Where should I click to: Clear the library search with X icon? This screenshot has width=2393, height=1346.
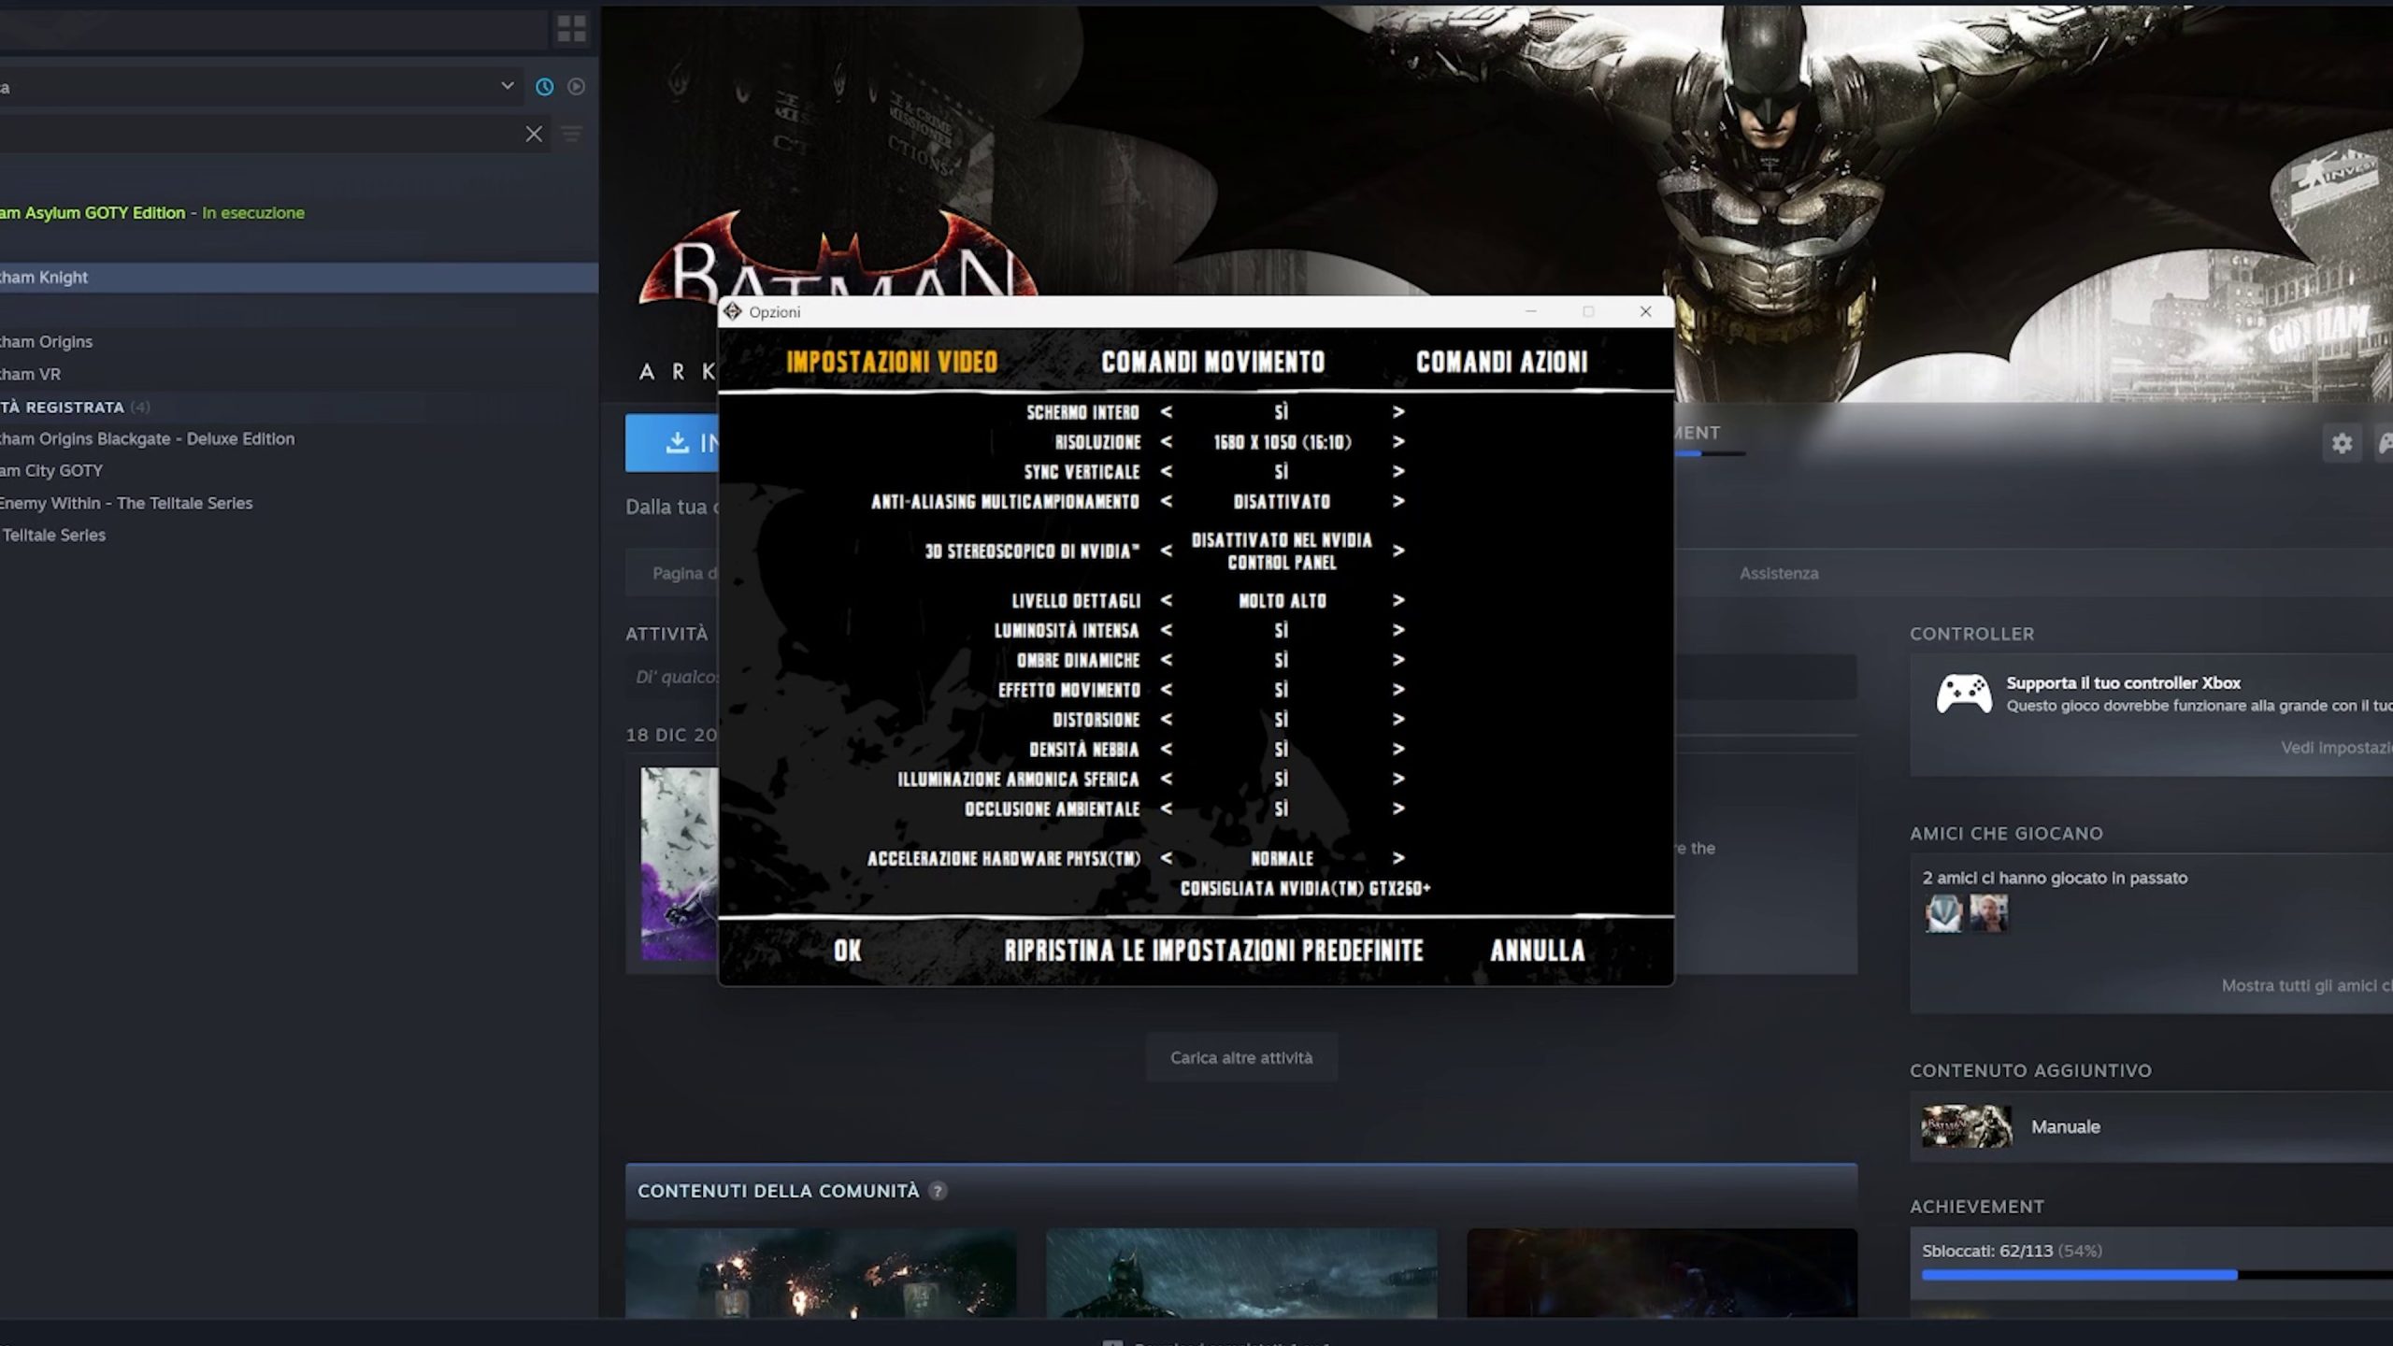click(534, 135)
